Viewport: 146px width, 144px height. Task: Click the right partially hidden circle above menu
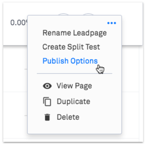click(89, 14)
